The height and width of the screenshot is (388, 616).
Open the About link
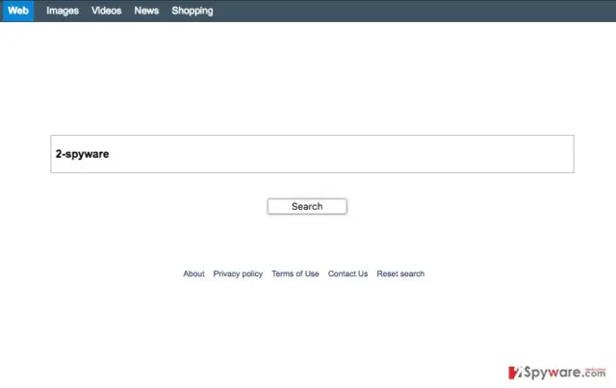(x=194, y=273)
